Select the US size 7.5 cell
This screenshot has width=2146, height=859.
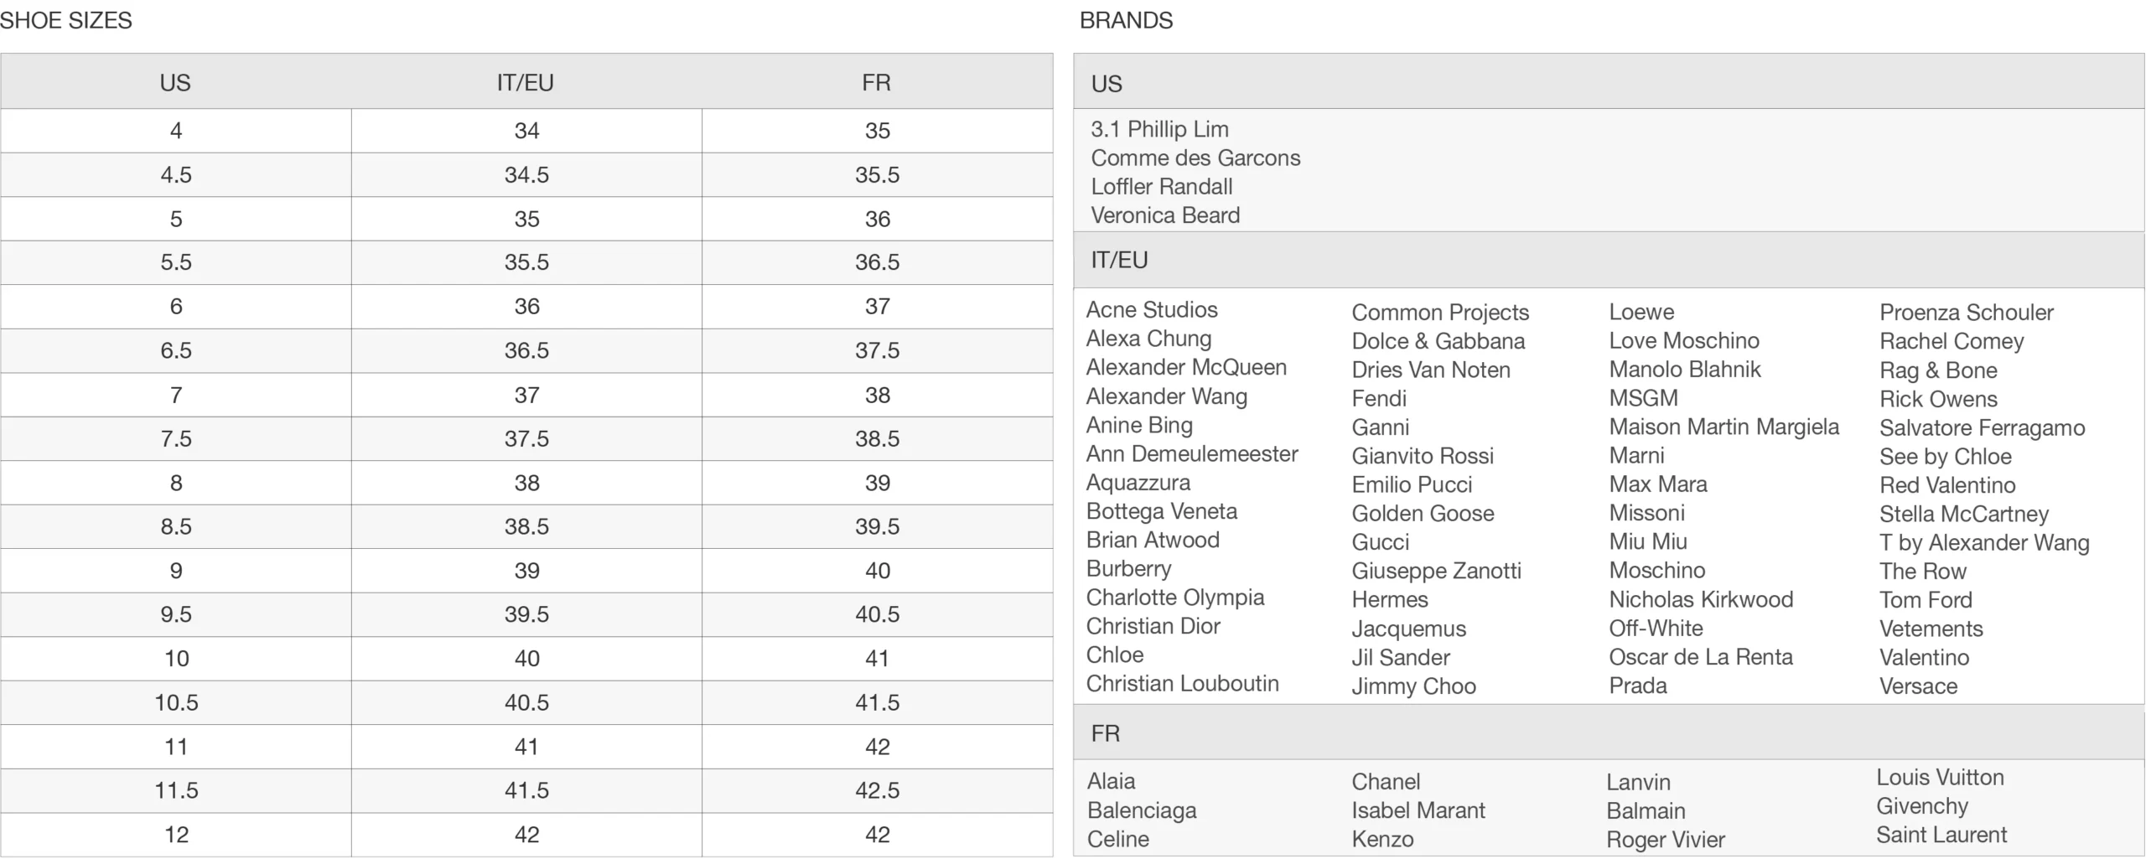pyautogui.click(x=176, y=439)
